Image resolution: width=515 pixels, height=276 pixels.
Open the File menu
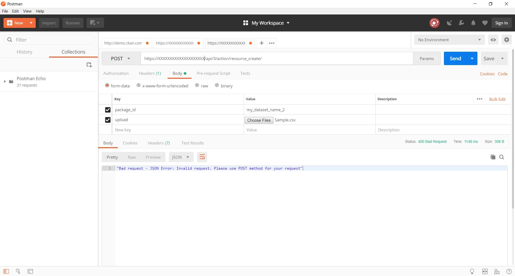5,11
